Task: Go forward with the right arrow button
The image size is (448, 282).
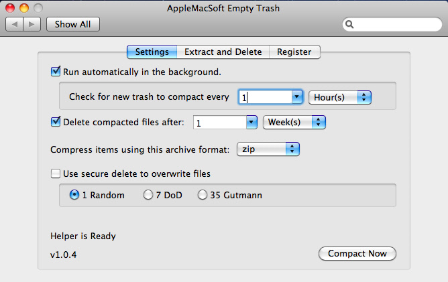Action: coord(32,24)
